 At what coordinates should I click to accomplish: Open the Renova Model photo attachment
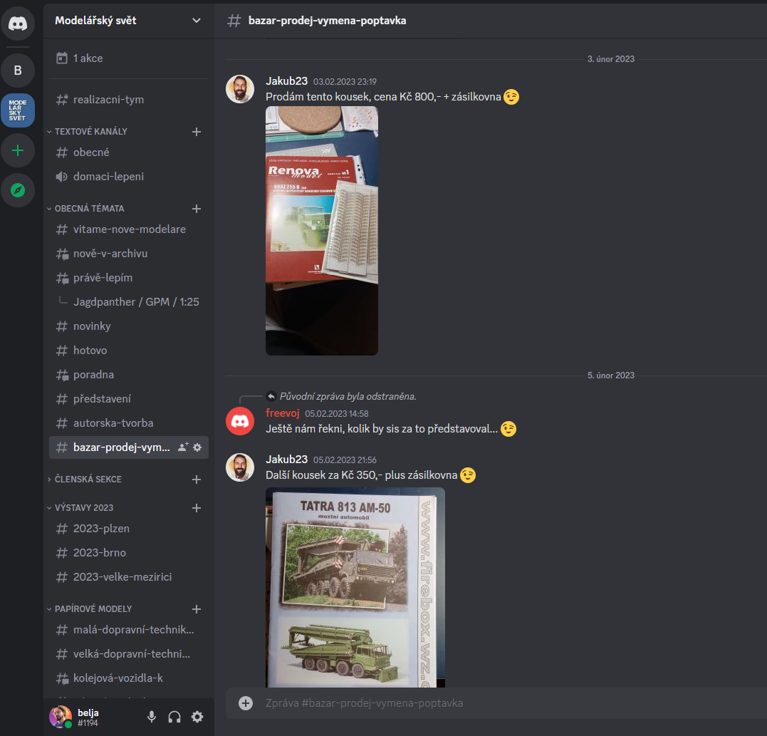[x=322, y=230]
